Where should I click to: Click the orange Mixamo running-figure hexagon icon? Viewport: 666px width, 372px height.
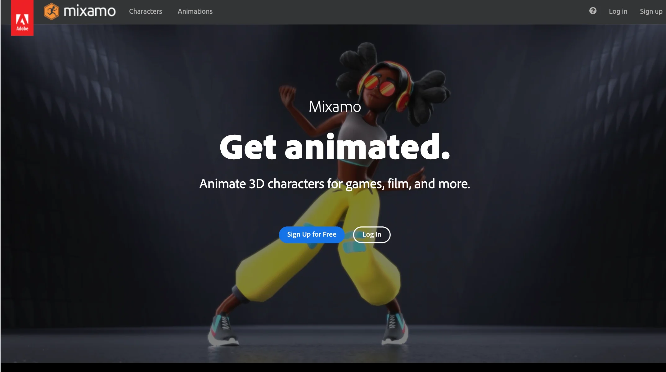coord(51,11)
